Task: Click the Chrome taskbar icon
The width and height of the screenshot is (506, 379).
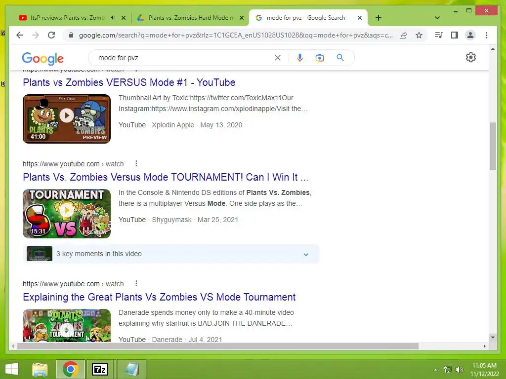Action: coord(71,369)
